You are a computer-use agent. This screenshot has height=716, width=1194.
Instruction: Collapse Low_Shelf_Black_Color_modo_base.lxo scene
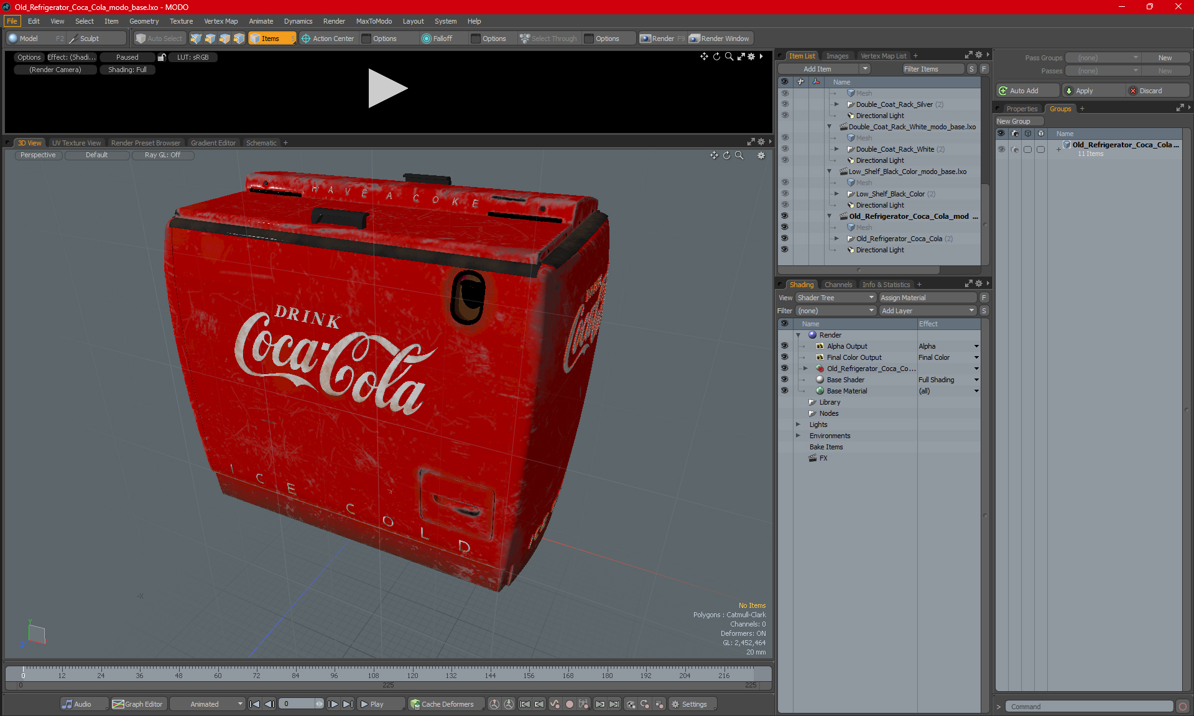(x=829, y=172)
